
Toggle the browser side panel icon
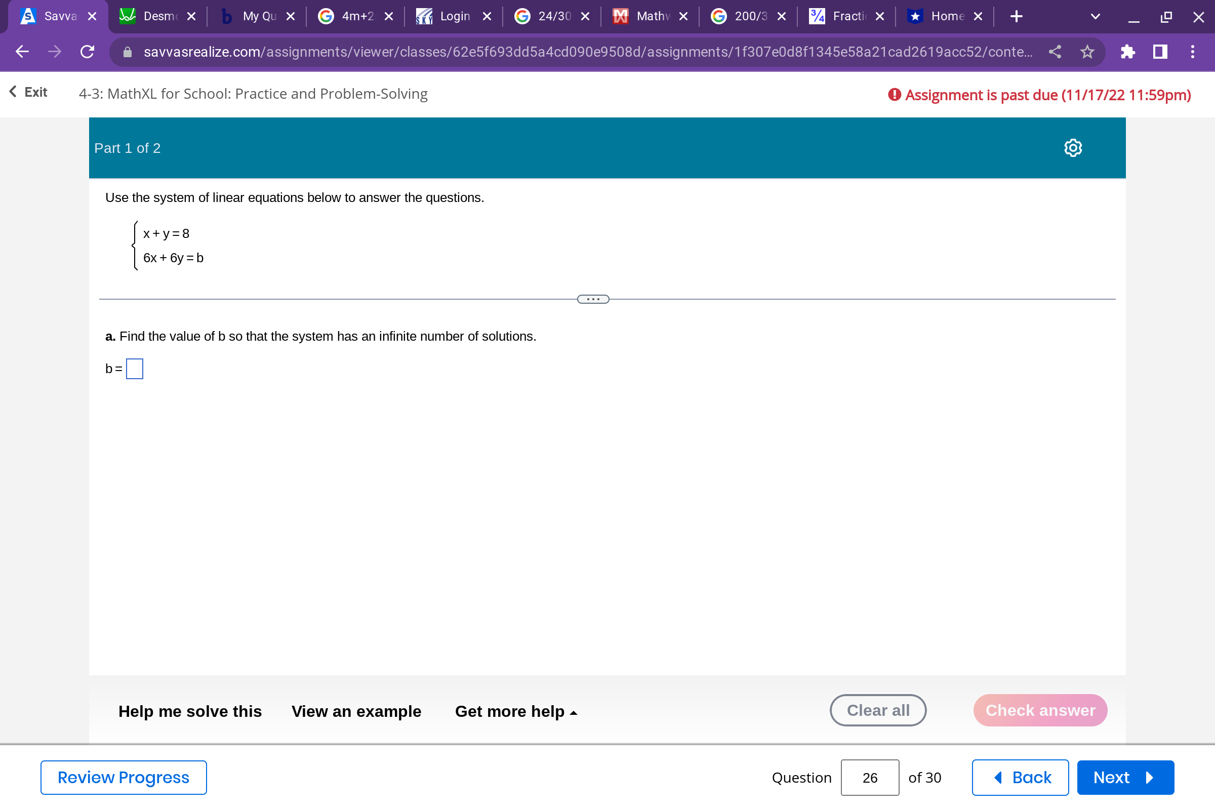pyautogui.click(x=1160, y=52)
